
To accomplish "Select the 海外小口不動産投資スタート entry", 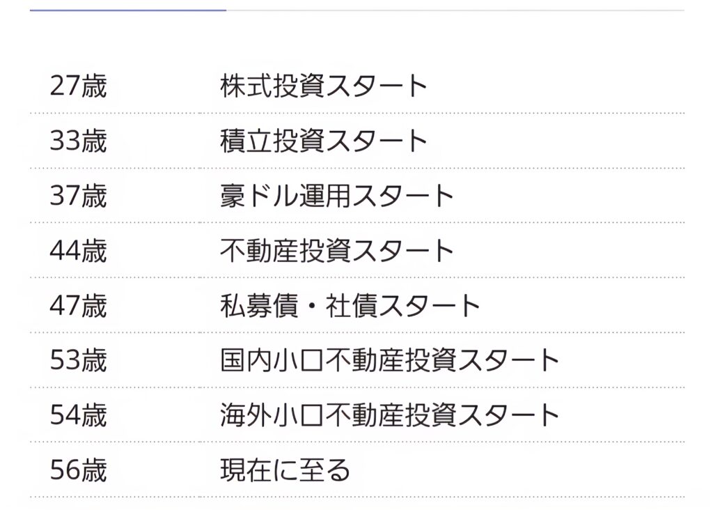I will pos(390,416).
